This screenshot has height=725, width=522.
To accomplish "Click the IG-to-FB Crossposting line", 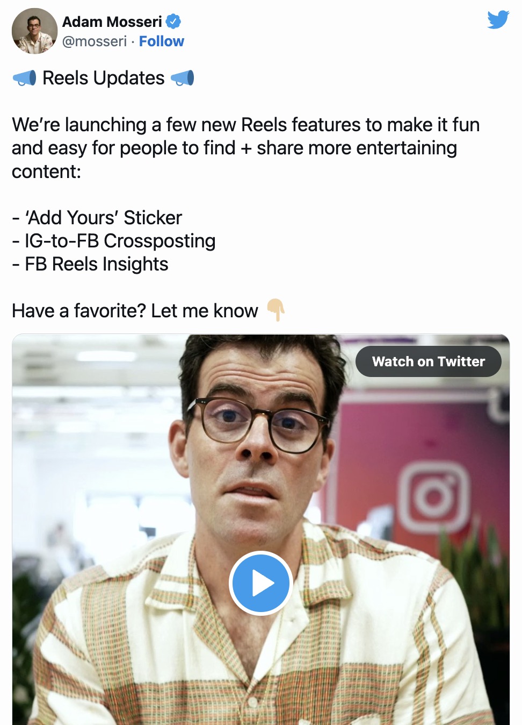I will (x=120, y=241).
